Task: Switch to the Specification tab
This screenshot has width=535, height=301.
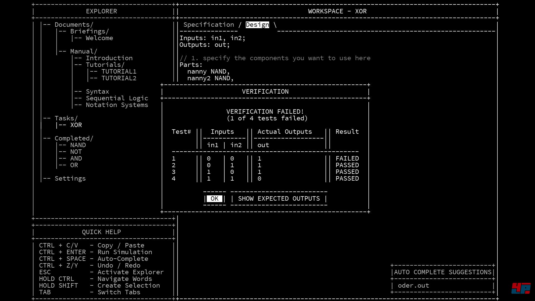Action: point(208,25)
